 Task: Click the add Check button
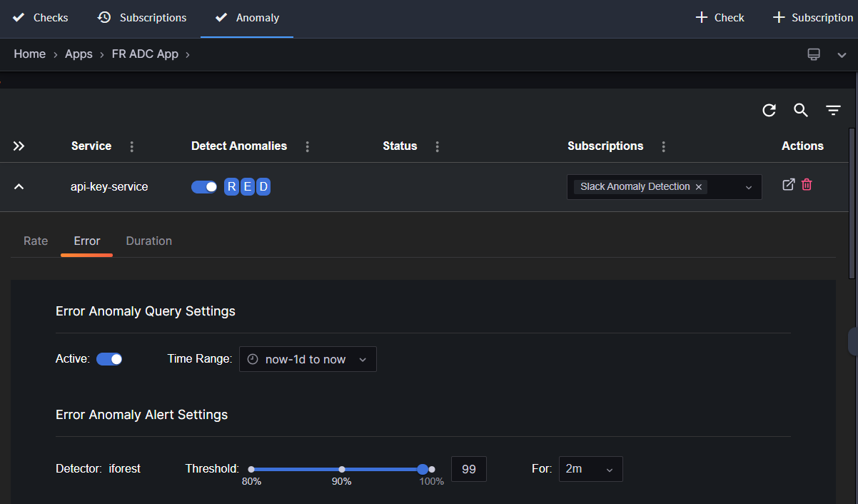coord(720,18)
